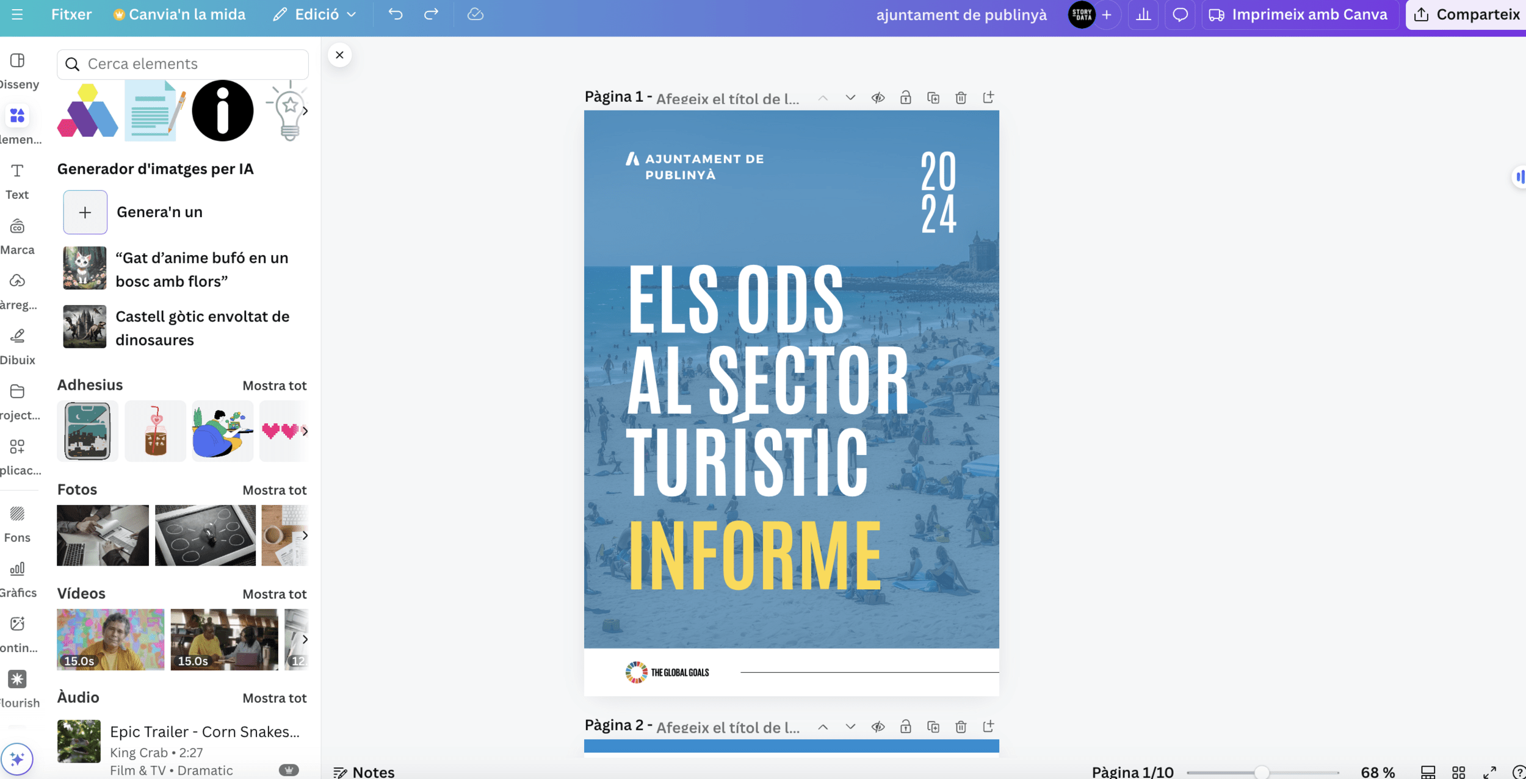
Task: Hide Page 1 with eye icon
Action: pyautogui.click(x=878, y=98)
